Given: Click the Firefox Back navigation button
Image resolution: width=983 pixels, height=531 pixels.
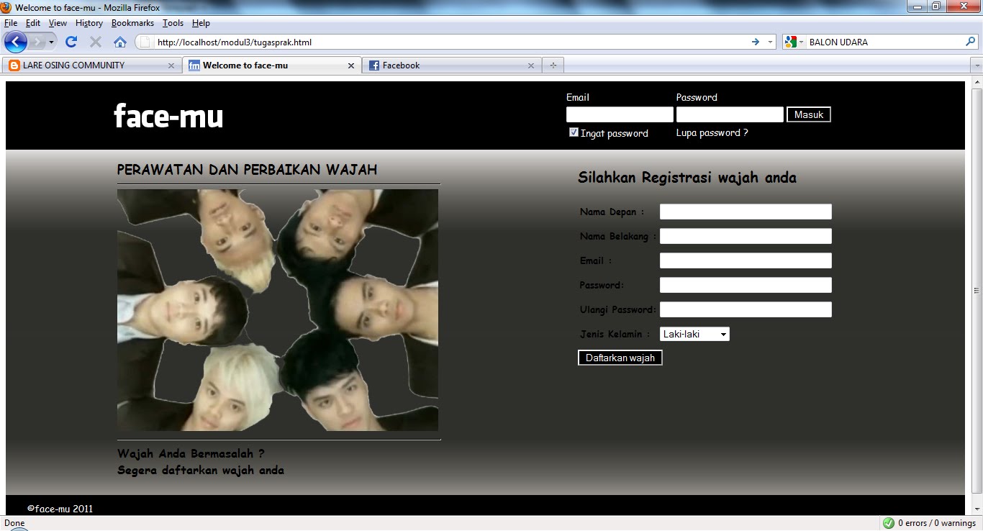Looking at the screenshot, I should [16, 42].
